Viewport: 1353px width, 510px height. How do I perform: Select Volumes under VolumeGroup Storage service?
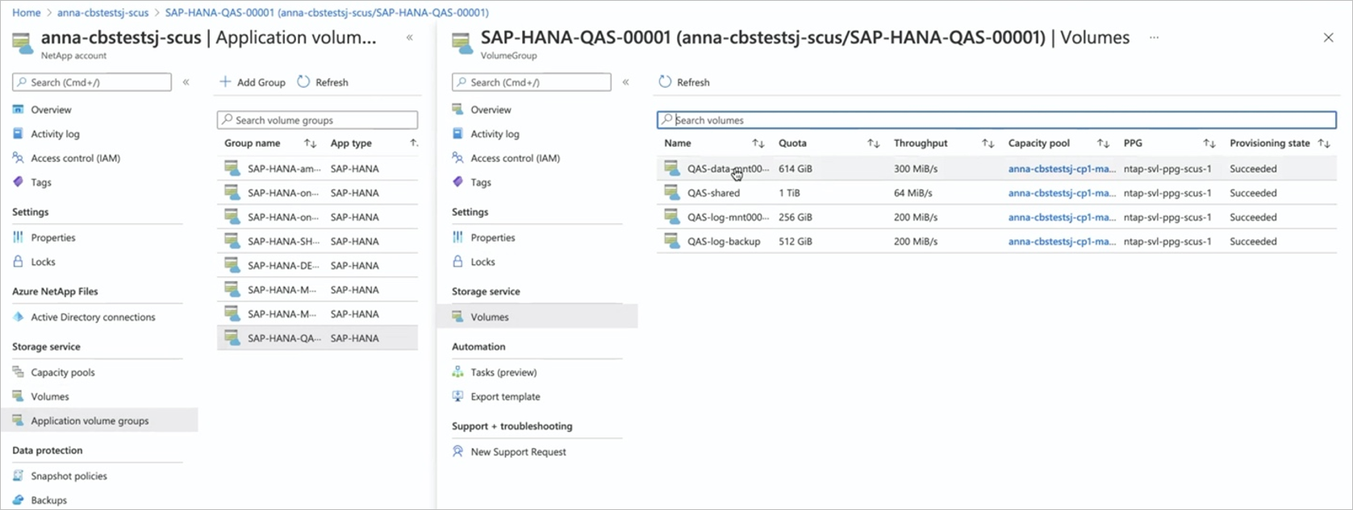click(x=537, y=317)
